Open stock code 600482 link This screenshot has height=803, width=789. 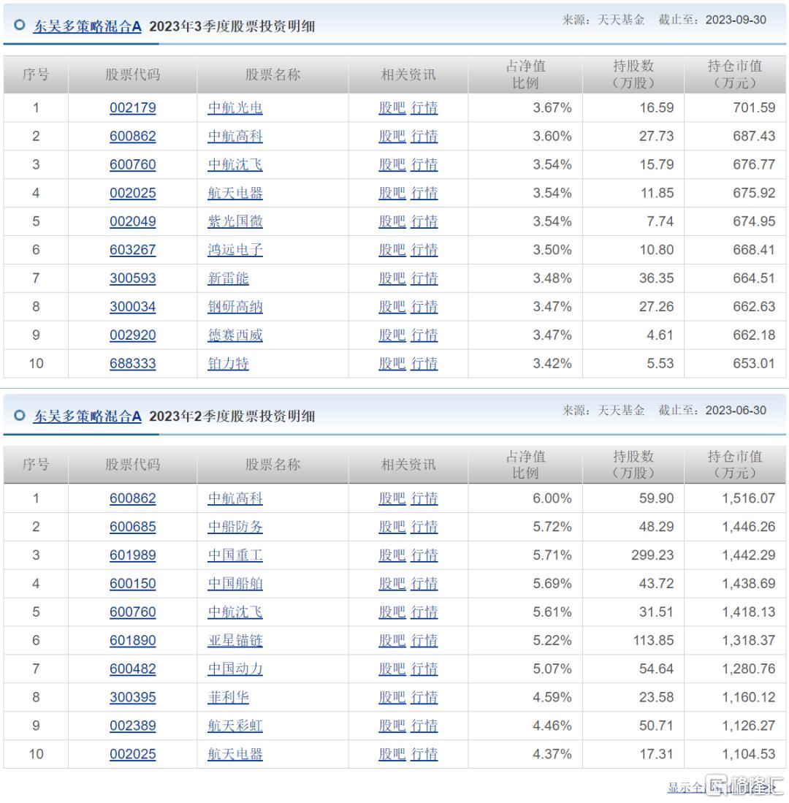[133, 669]
